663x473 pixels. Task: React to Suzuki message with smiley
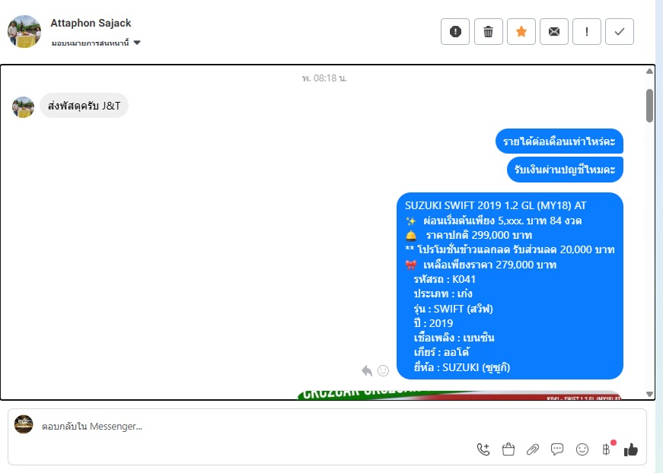(x=383, y=371)
